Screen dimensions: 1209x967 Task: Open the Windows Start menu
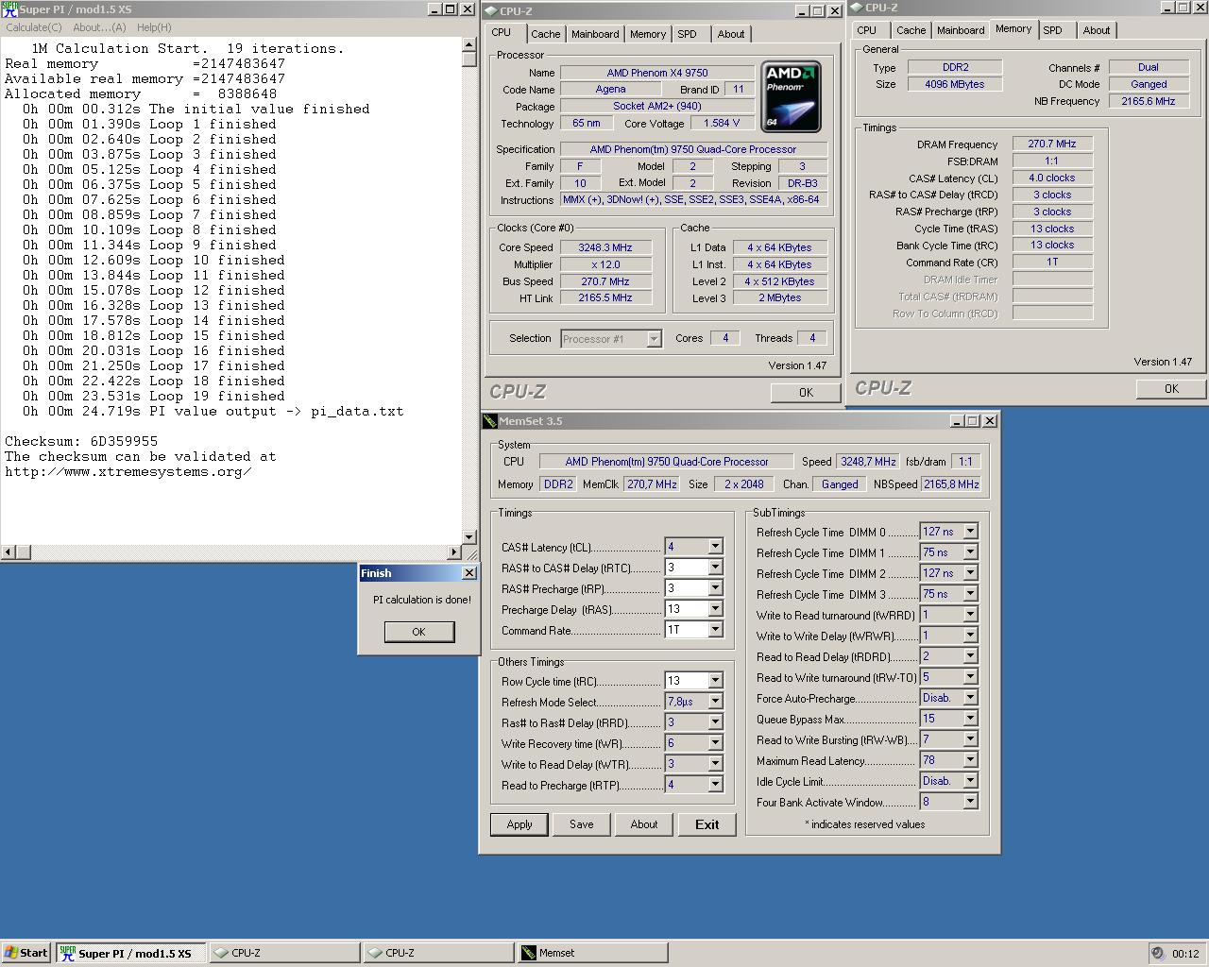tap(26, 953)
